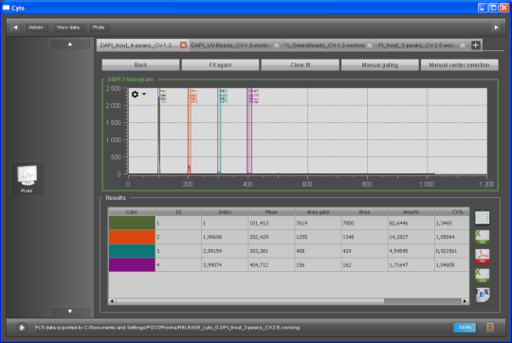This screenshot has width=512, height=343.
Task: Click the play button in status bar
Action: 22,327
